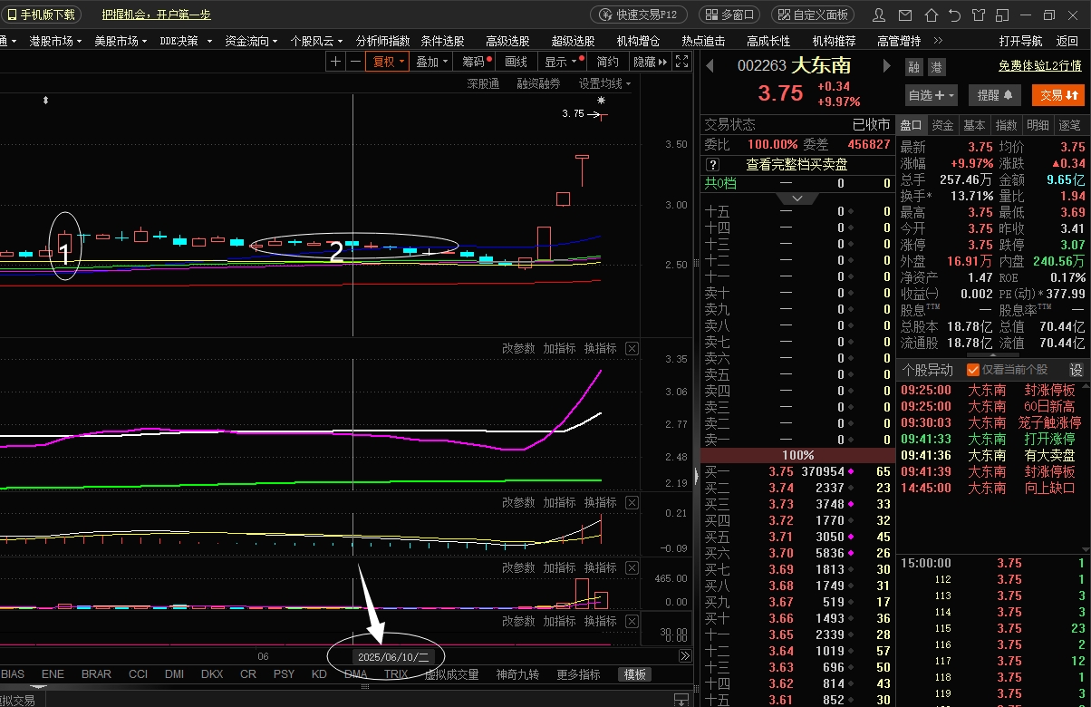Click 打开导航 open navigation

point(1020,41)
